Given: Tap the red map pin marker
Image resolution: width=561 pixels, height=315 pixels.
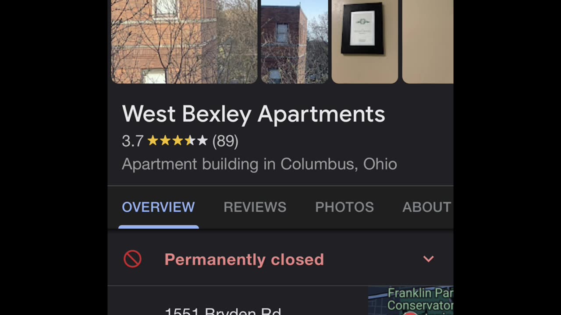Looking at the screenshot, I should coord(410,312).
